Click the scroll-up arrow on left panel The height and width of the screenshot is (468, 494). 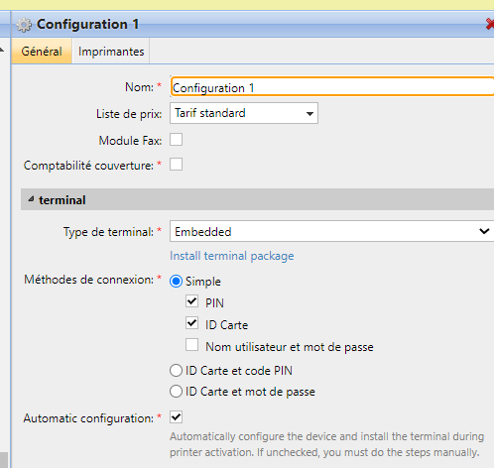tap(2, 51)
